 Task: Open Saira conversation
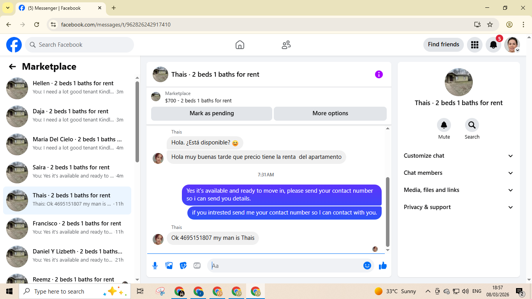click(x=67, y=172)
